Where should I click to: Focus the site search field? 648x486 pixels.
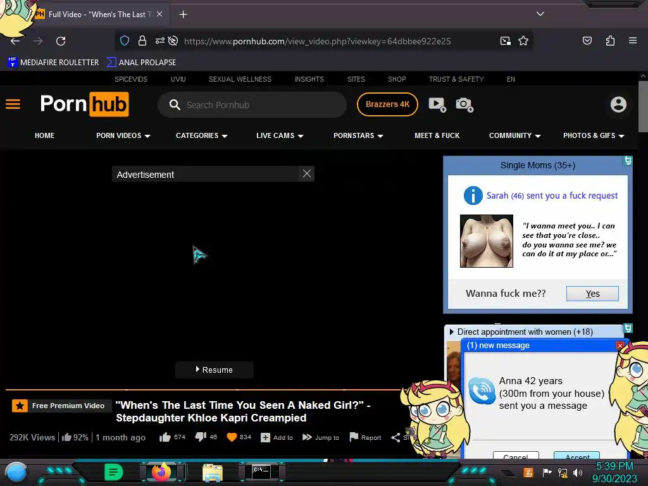coord(252,105)
